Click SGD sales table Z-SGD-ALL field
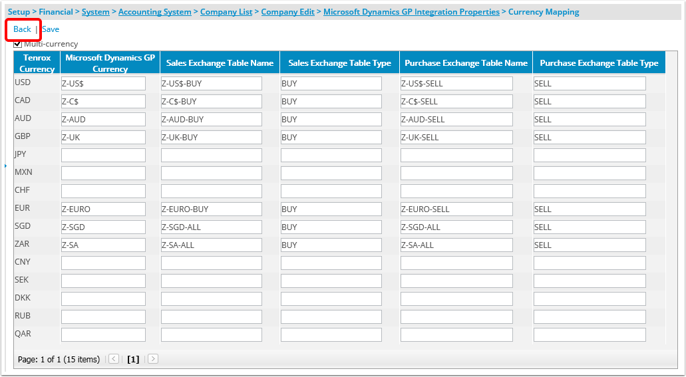686x377 pixels. 212,227
